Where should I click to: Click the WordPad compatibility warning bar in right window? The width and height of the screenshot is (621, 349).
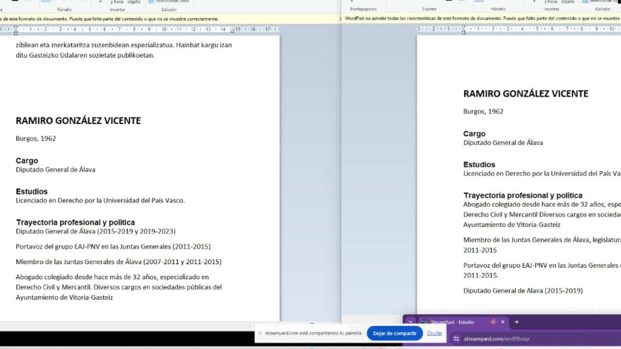[481, 18]
